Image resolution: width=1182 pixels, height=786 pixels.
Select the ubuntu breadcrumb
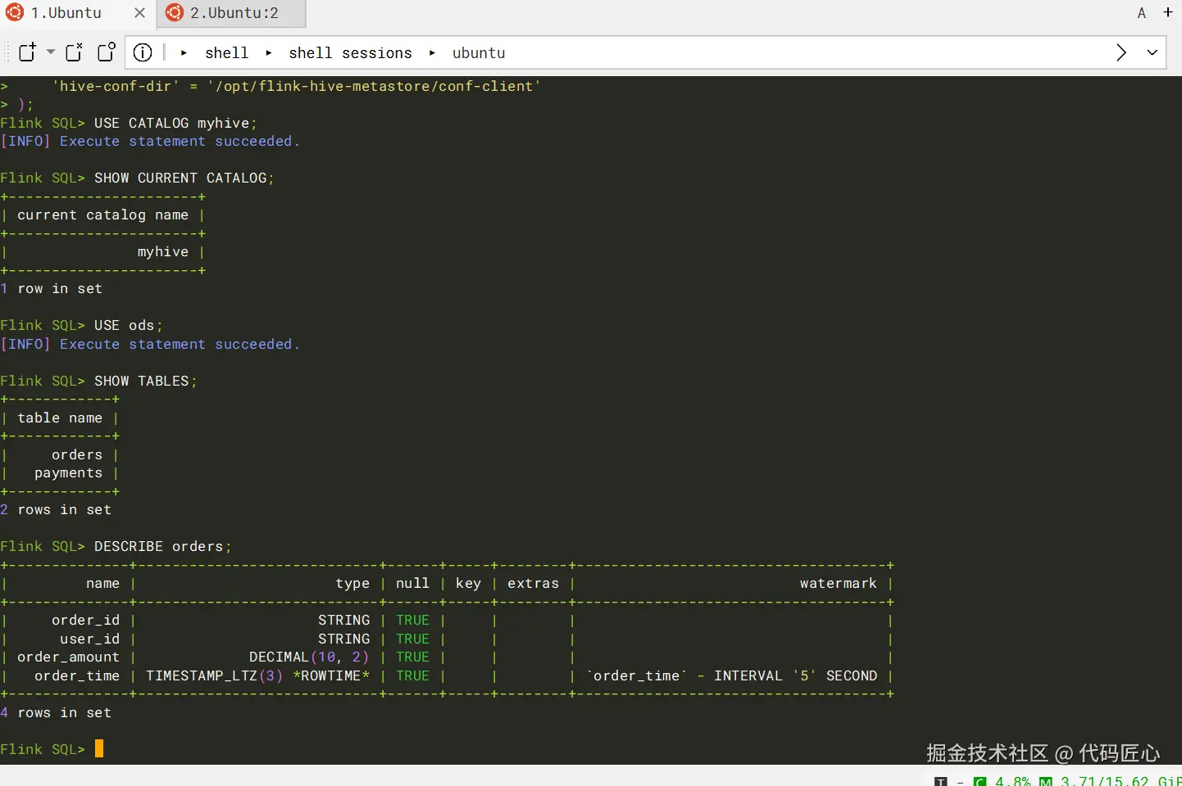pos(479,53)
